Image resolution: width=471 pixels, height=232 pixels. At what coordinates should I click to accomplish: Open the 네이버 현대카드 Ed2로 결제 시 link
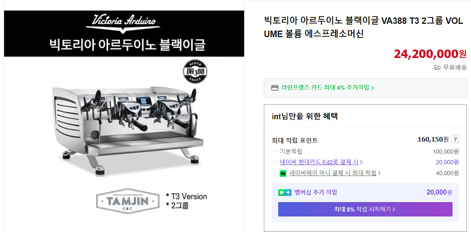pos(319,162)
